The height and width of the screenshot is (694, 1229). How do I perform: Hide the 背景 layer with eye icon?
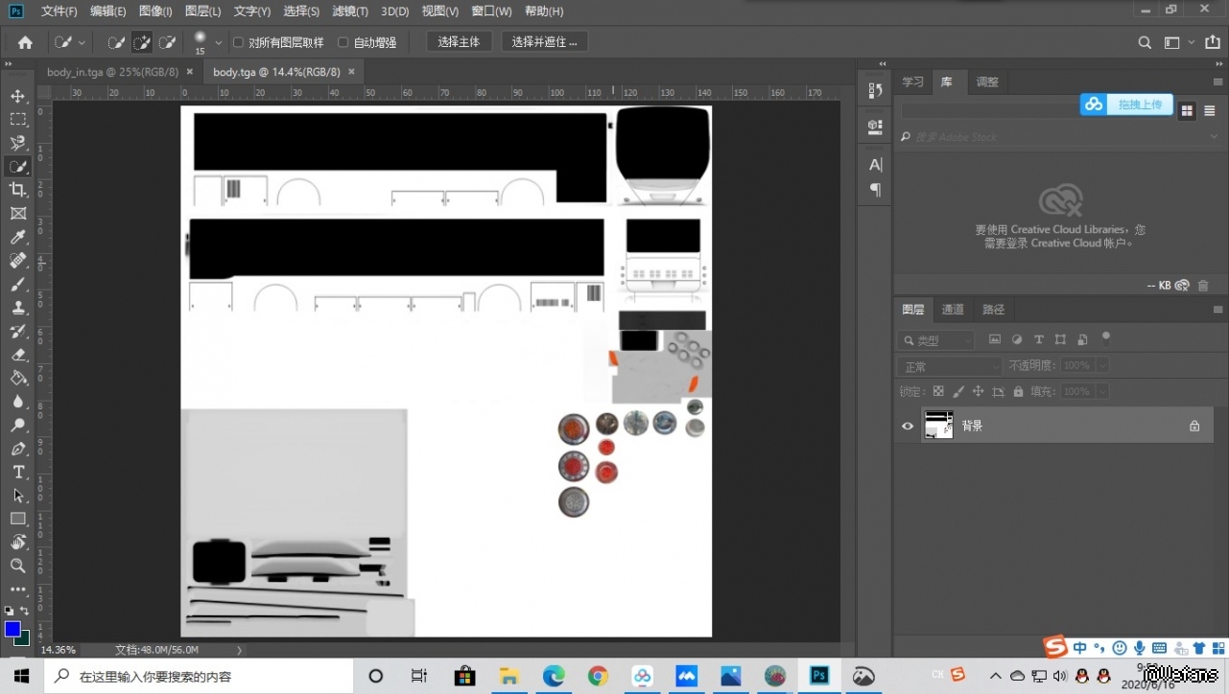tap(908, 426)
